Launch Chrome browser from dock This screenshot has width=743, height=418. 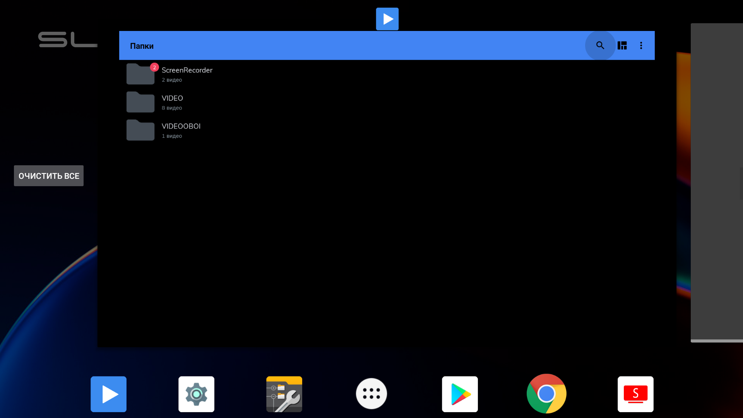546,394
